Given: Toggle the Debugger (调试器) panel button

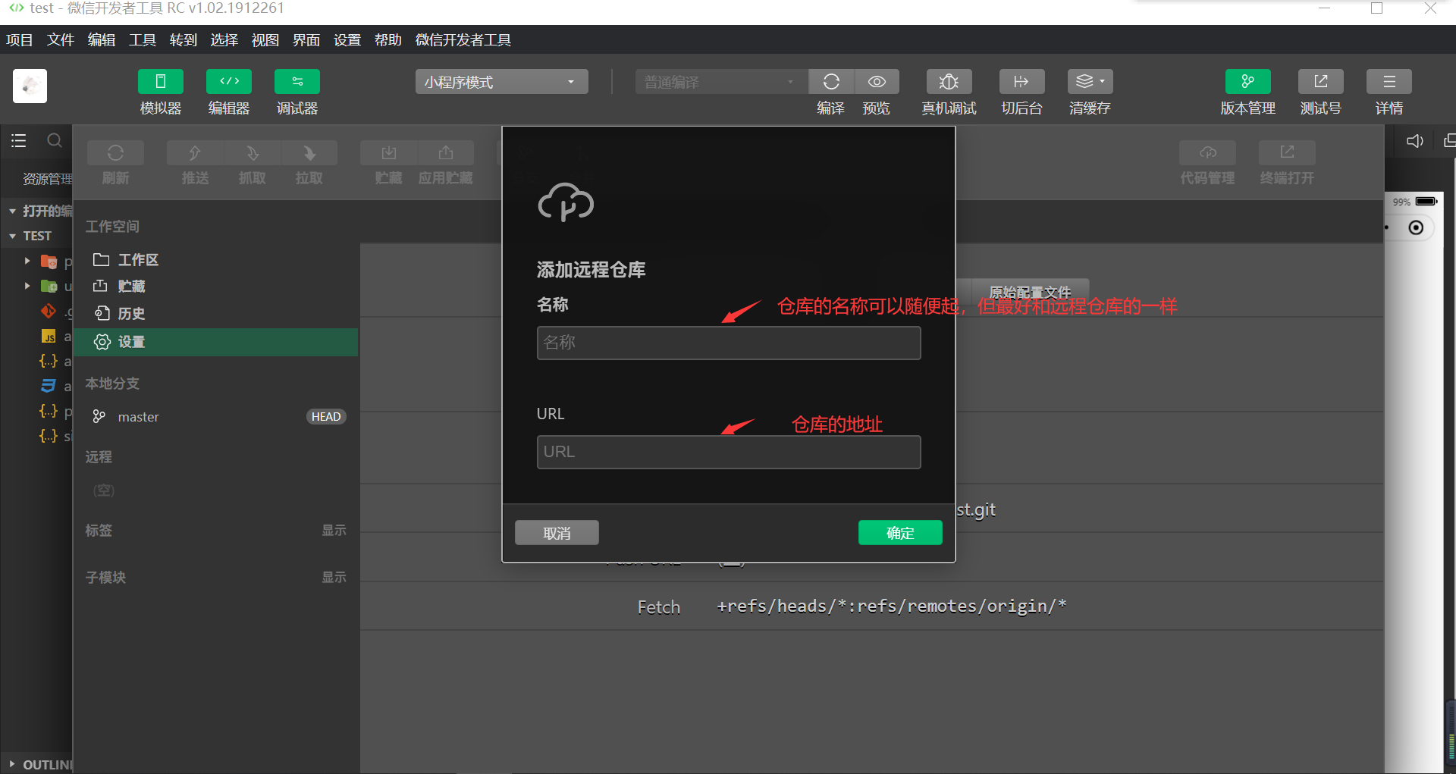Looking at the screenshot, I should pos(297,81).
